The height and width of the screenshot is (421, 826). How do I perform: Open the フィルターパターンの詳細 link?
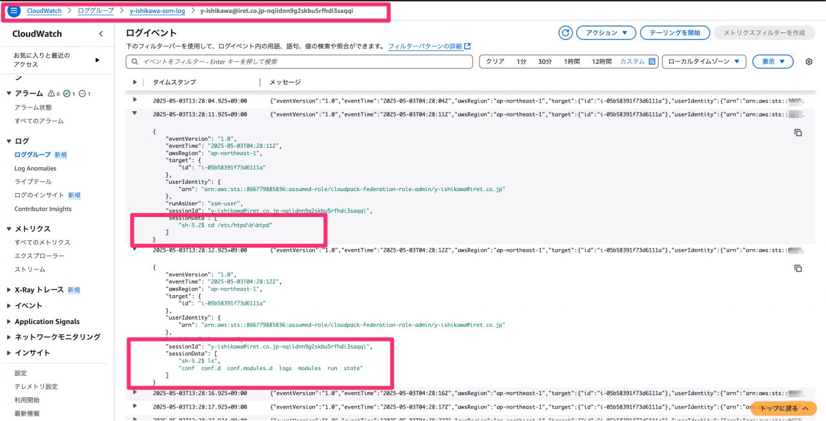click(429, 46)
